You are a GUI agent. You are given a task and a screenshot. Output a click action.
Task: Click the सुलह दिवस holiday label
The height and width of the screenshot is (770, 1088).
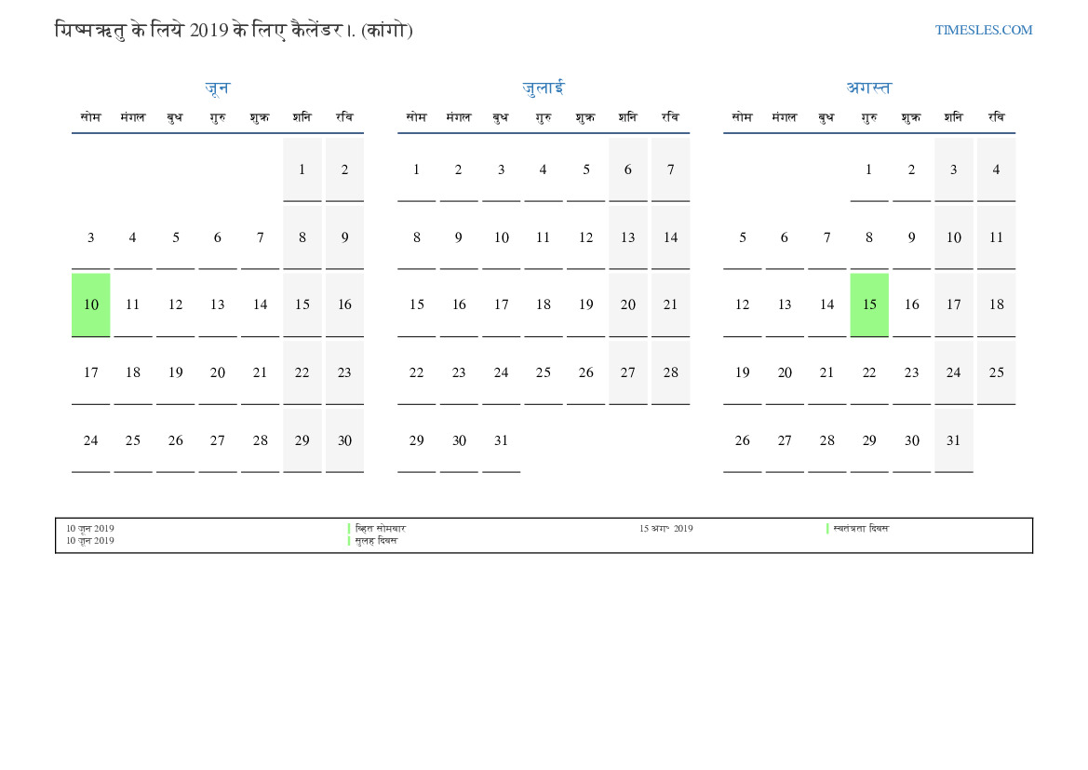point(376,541)
